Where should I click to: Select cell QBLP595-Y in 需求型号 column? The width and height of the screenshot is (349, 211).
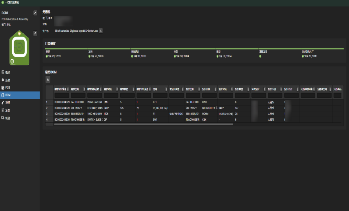point(78,108)
